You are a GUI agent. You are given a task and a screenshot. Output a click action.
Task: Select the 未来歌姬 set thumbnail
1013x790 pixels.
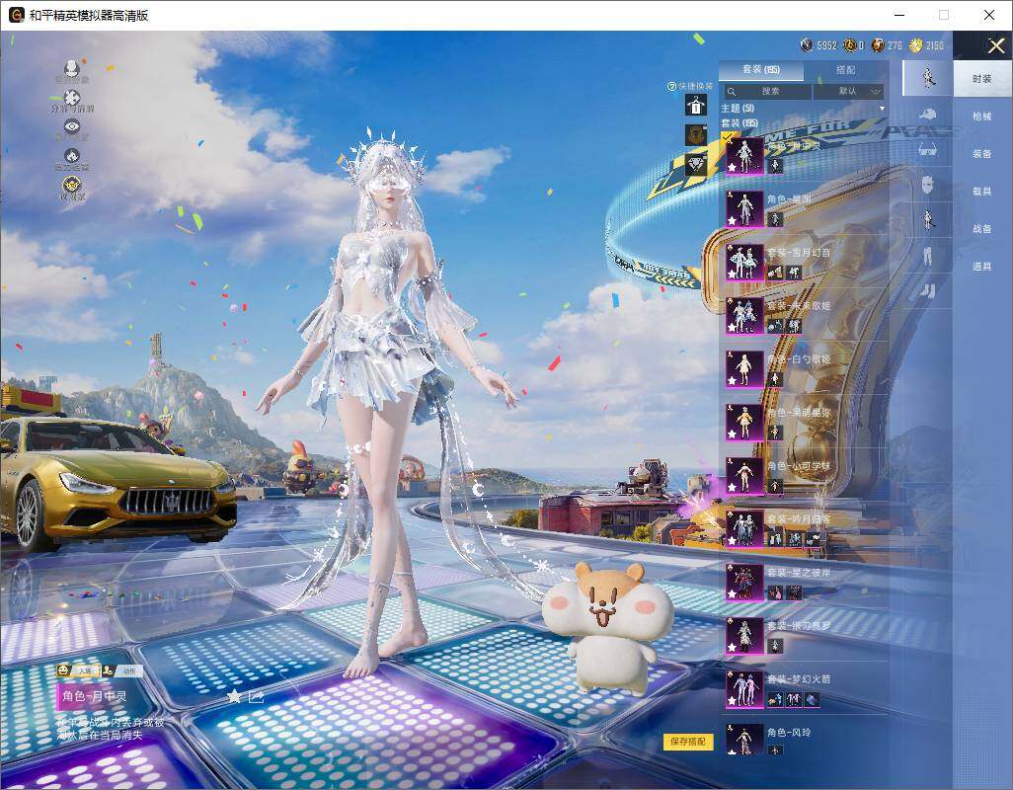(744, 315)
